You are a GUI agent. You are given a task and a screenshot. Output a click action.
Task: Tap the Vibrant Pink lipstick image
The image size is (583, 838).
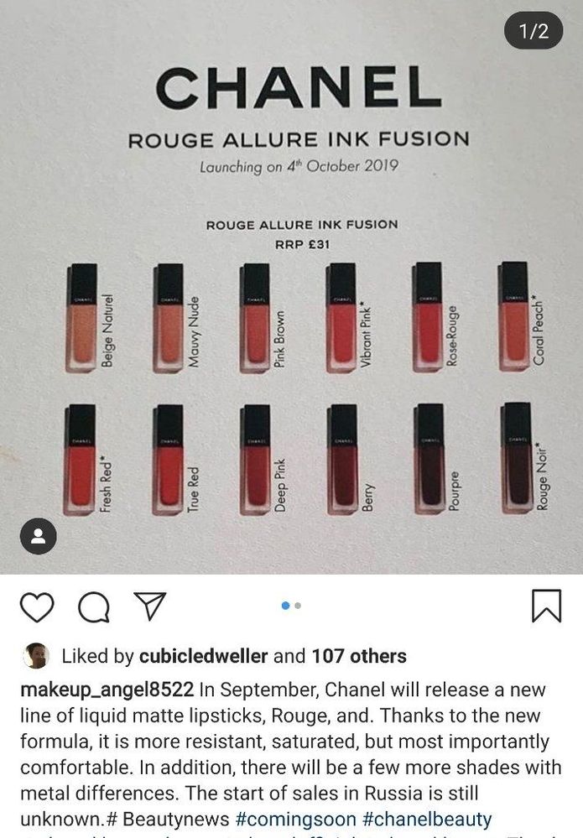click(341, 317)
